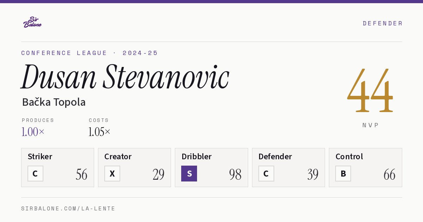
Task: Click the C grade badge under Defender
Action: tap(266, 173)
